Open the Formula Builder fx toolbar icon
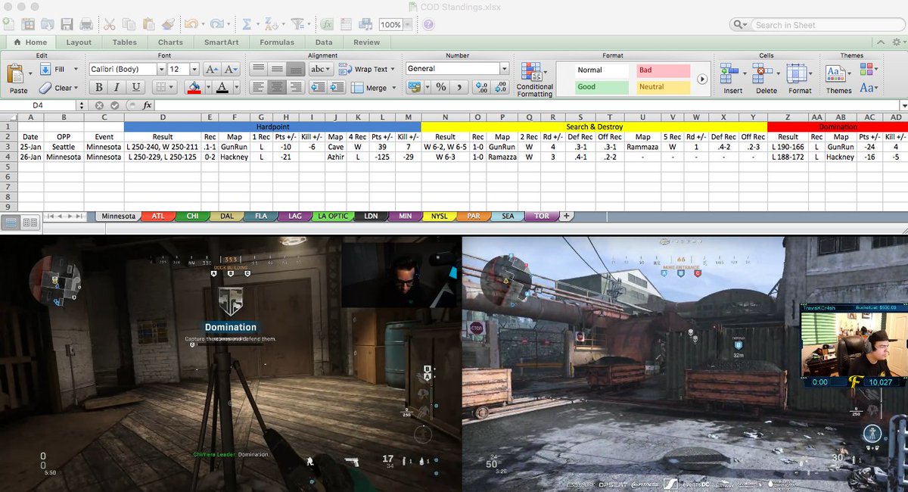 click(x=327, y=24)
